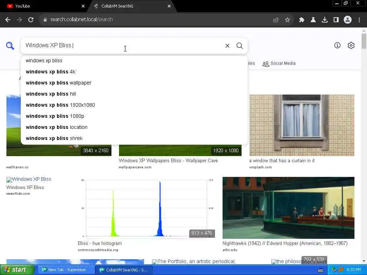Choose suggestion 'windows xp bliss shrek'
The height and width of the screenshot is (275, 367).
click(x=134, y=139)
